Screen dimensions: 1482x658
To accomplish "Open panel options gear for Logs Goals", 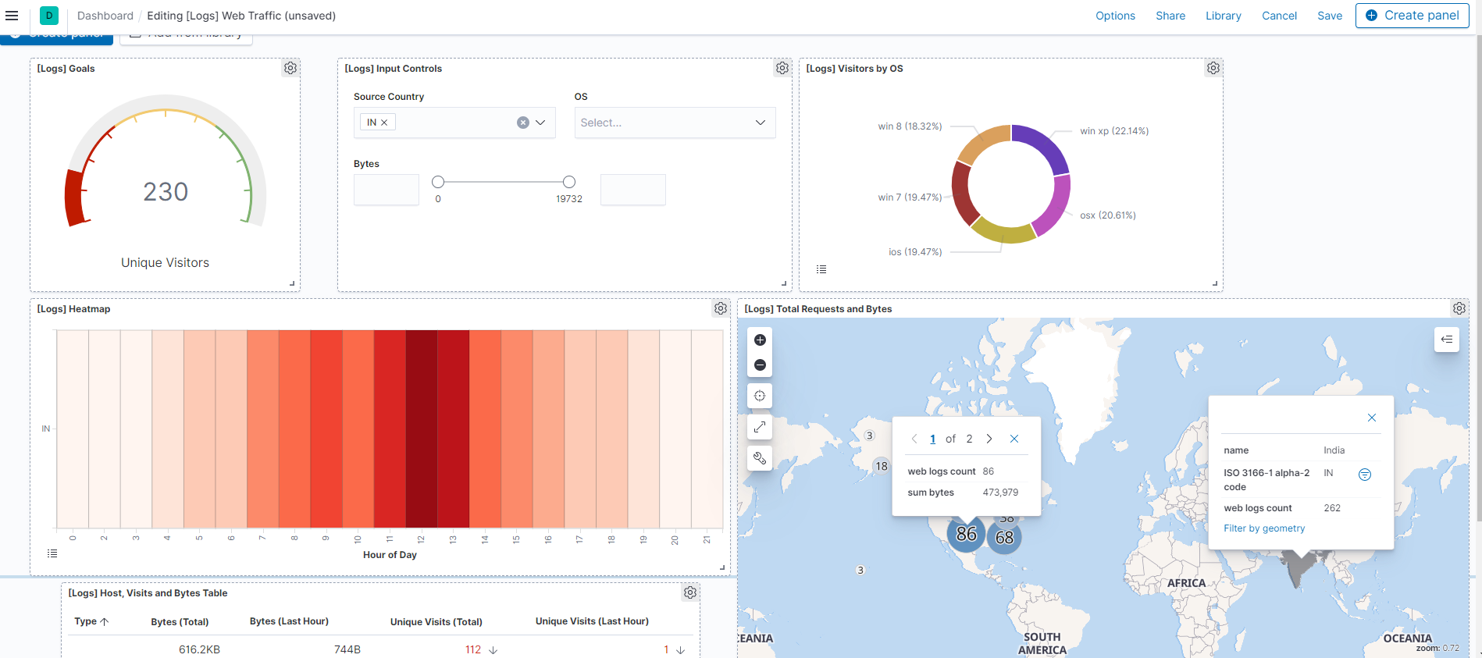I will tap(290, 69).
